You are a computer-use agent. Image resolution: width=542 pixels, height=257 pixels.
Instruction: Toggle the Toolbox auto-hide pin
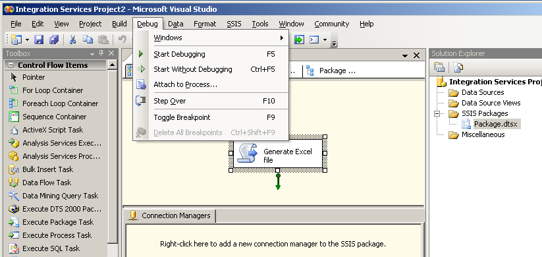[101, 53]
